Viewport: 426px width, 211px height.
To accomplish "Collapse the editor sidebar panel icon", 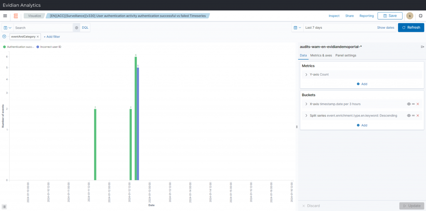I will point(422,47).
